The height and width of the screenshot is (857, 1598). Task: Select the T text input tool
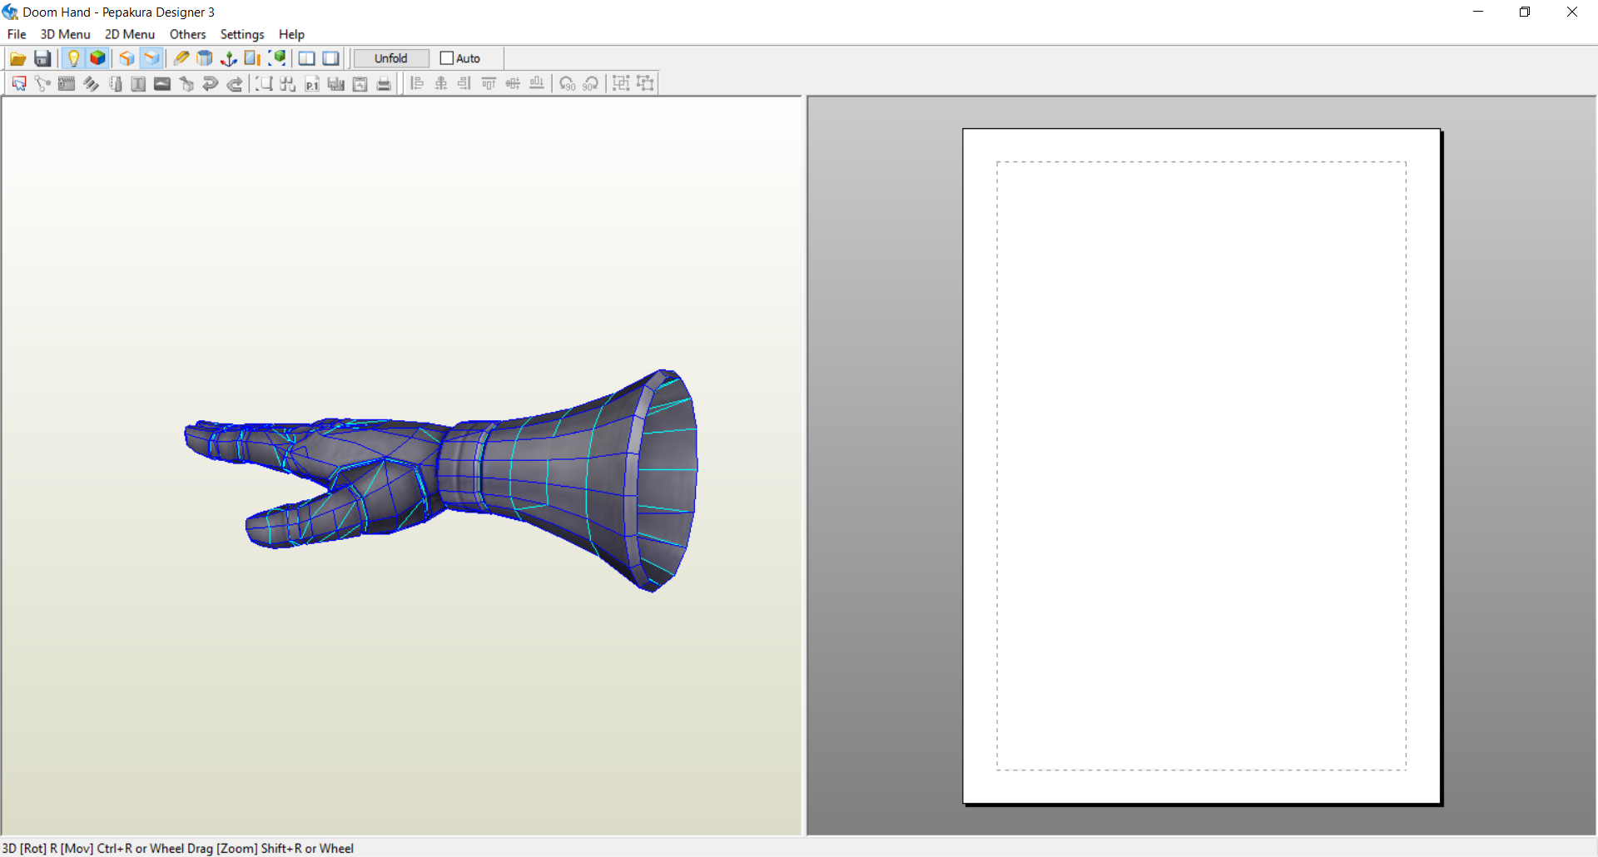coord(138,83)
